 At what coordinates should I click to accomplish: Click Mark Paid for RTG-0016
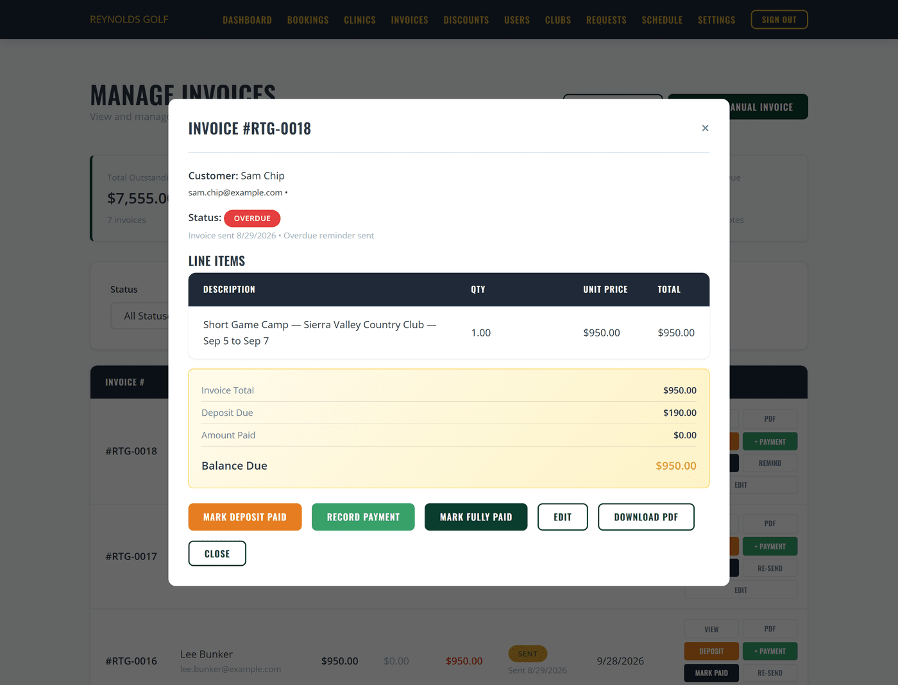pos(711,673)
